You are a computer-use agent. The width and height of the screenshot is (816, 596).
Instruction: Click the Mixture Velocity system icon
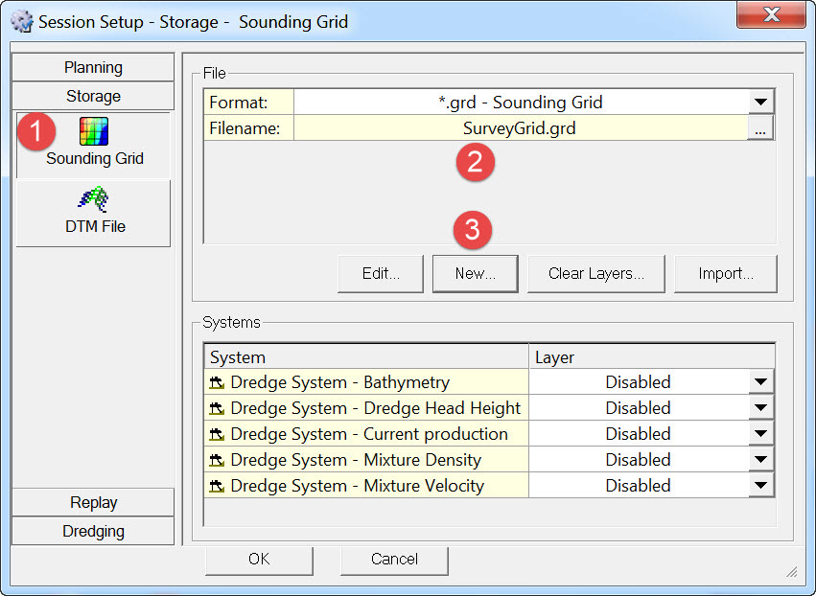218,486
